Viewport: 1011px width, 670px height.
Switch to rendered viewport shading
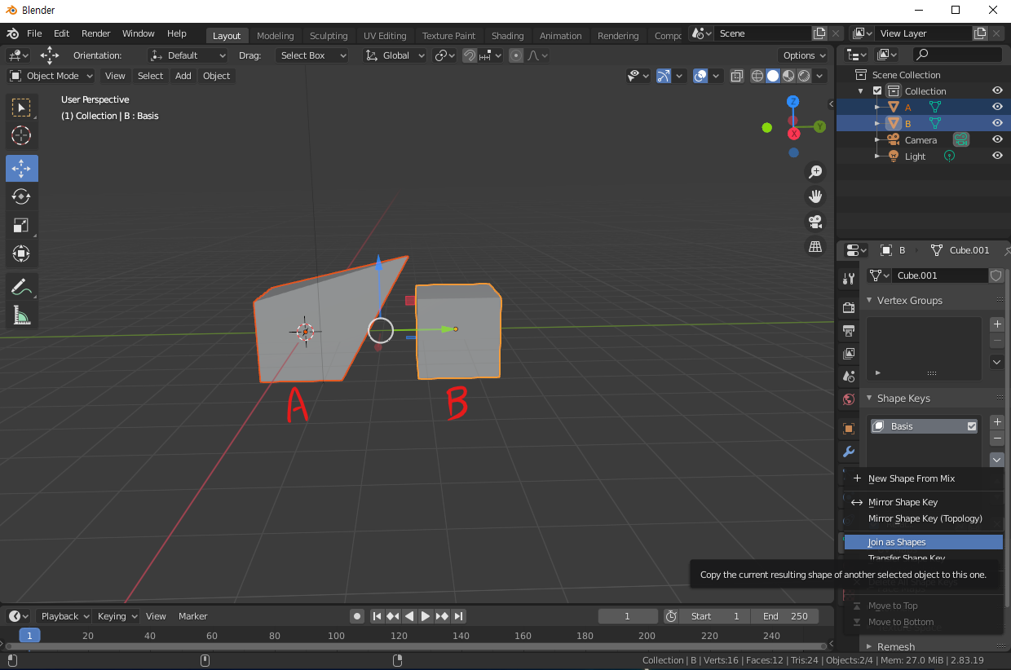point(804,76)
